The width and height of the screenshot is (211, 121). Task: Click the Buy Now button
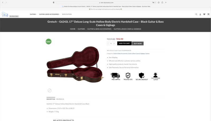pos(138,44)
